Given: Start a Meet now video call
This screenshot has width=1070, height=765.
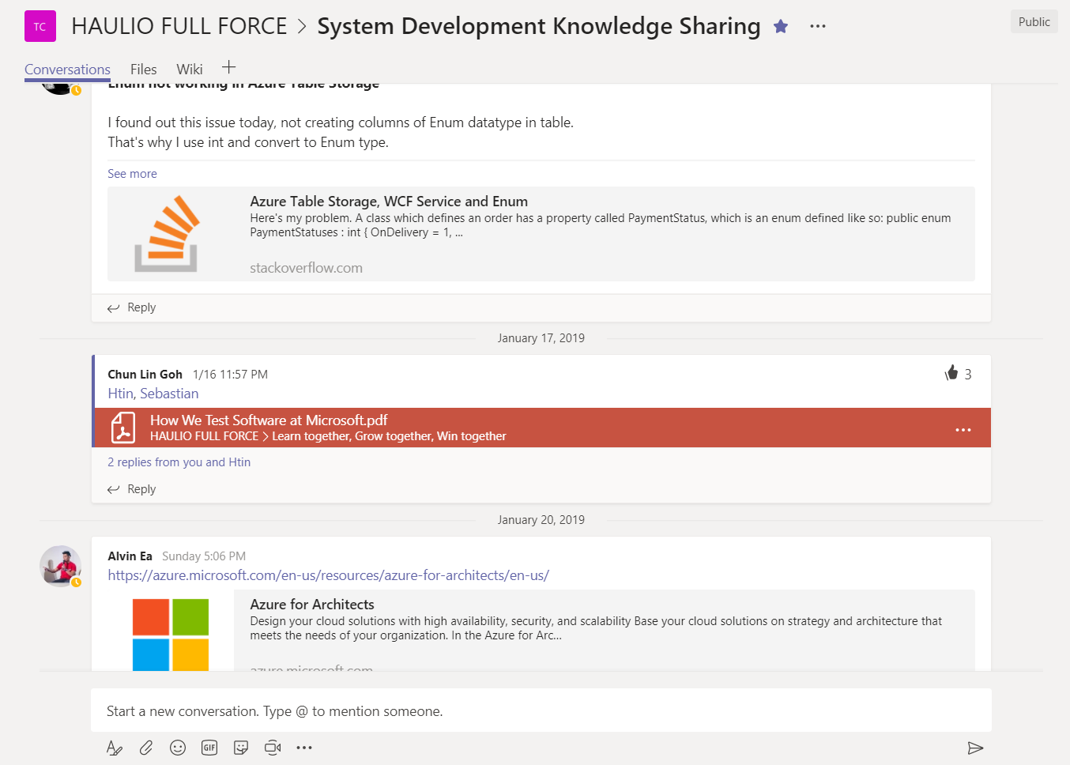Looking at the screenshot, I should pyautogui.click(x=273, y=748).
